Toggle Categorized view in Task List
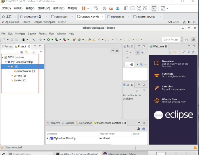 point(137,52)
